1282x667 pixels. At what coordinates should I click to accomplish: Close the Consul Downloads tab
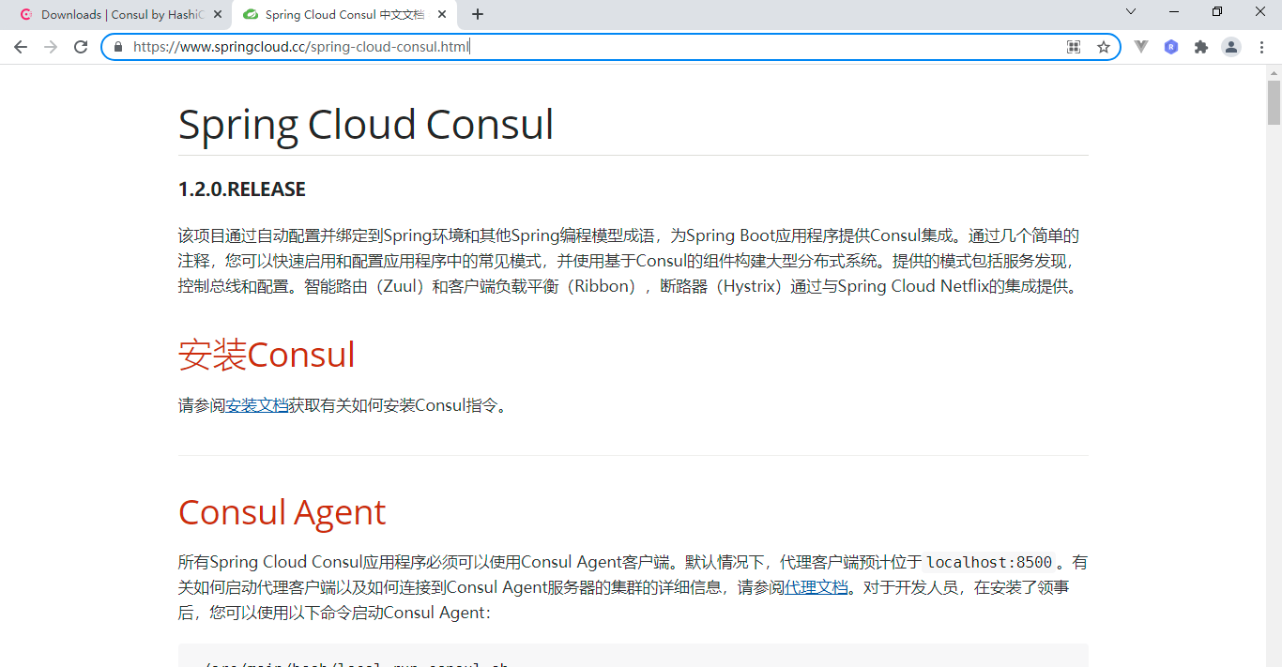click(219, 14)
